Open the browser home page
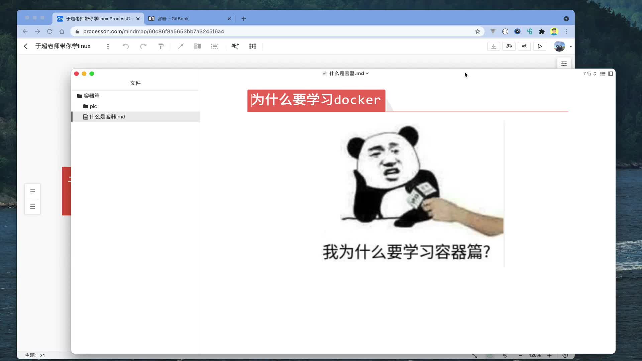Viewport: 642px width, 361px height. point(62,31)
